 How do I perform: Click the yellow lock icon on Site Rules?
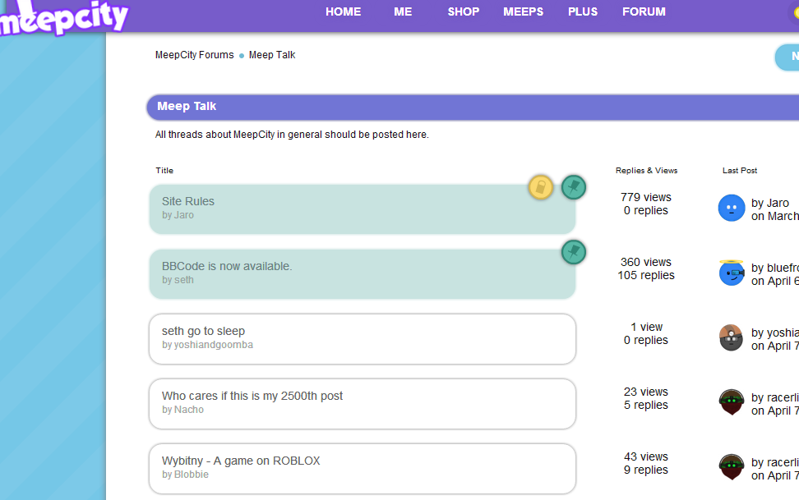point(540,187)
